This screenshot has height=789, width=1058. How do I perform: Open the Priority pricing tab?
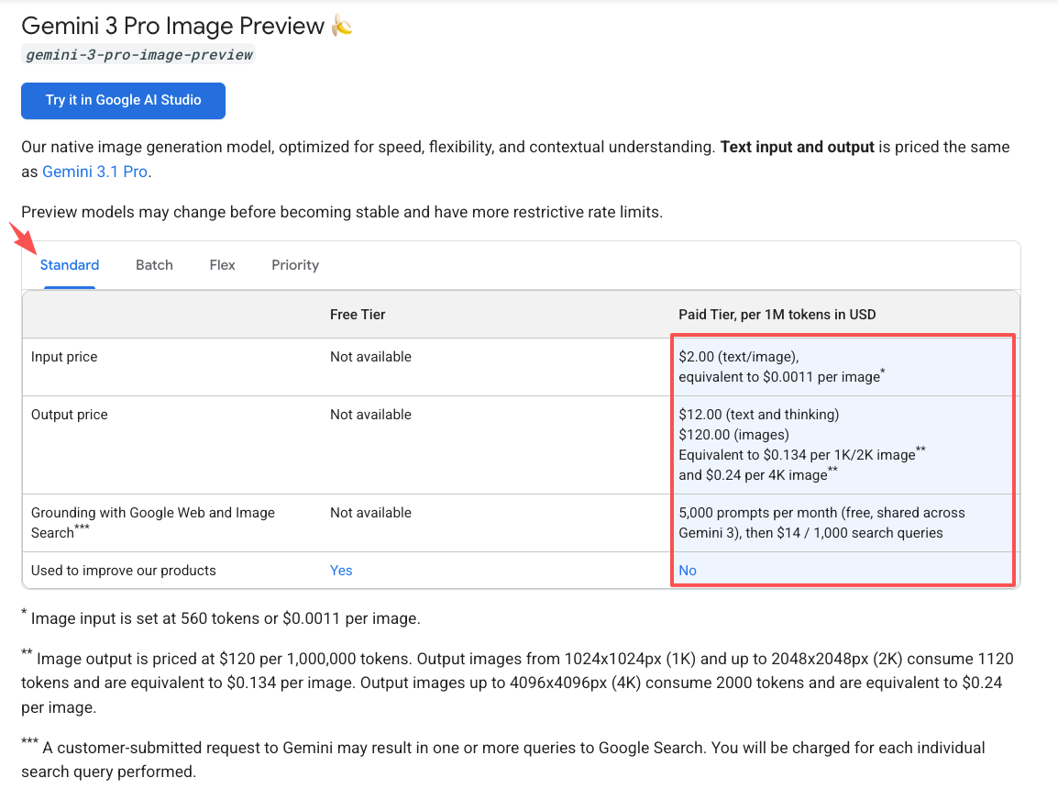pyautogui.click(x=295, y=265)
